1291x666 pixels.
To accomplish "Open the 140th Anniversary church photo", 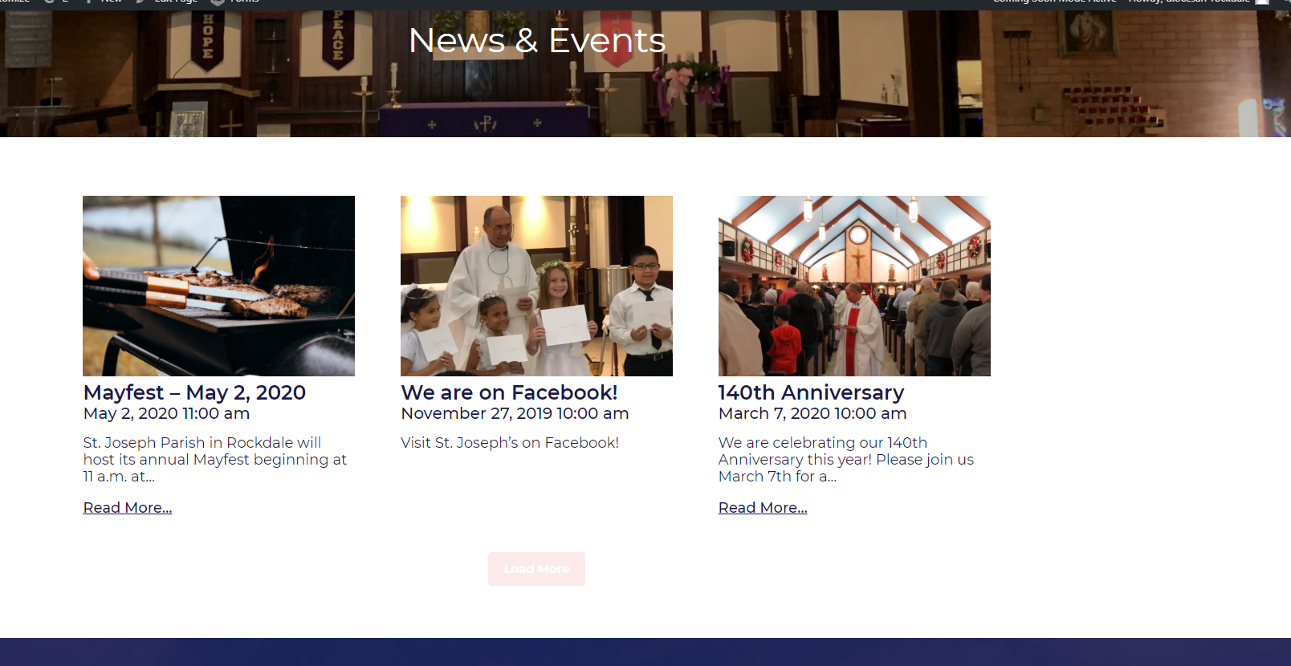I will tap(854, 286).
